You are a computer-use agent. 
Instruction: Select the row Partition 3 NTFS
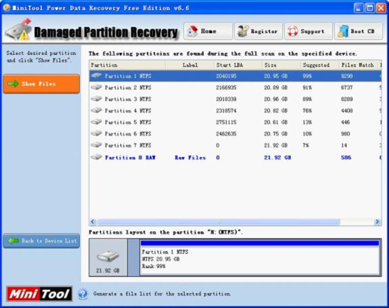tap(235, 99)
